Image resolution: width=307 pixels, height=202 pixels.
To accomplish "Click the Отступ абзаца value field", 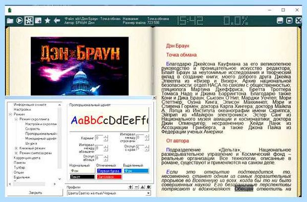I will [99, 158].
